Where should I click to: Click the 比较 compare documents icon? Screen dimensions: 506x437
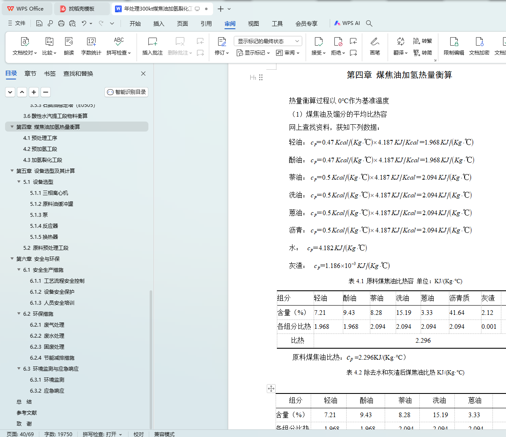point(49,46)
